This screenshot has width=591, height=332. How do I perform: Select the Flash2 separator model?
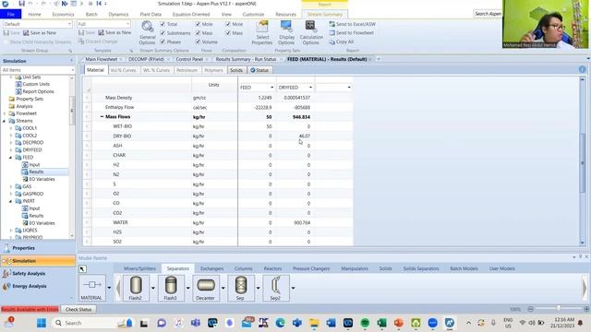click(136, 288)
